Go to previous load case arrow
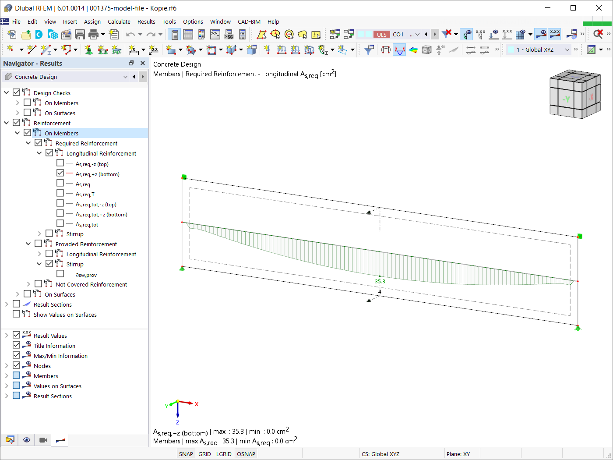 (426, 34)
